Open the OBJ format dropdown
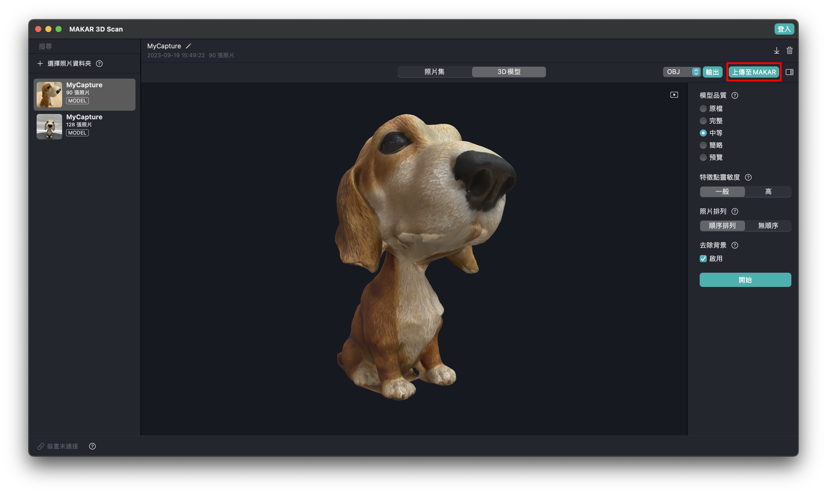827x494 pixels. 681,72
